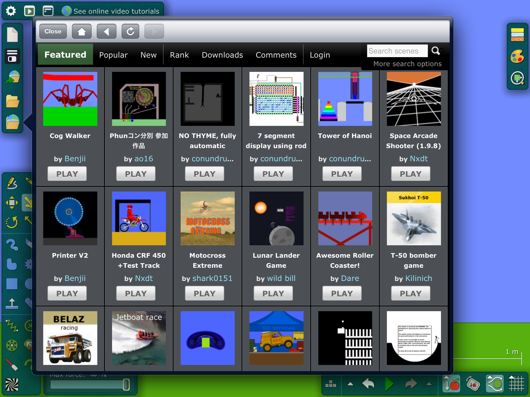Toggle air friction on or off

495,384
